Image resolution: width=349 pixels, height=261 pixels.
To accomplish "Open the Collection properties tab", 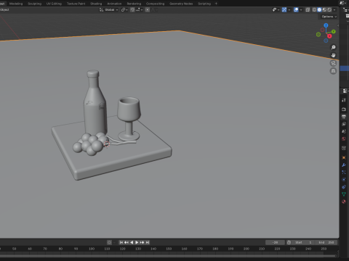I will click(344, 148).
